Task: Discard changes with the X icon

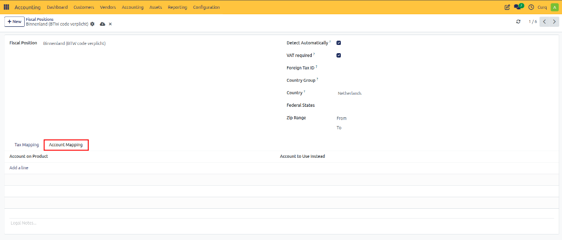Action: coord(110,24)
